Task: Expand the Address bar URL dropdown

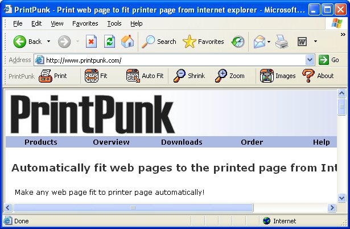Action: 310,60
